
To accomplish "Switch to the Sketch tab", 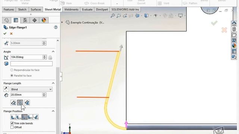I will pos(22,9).
